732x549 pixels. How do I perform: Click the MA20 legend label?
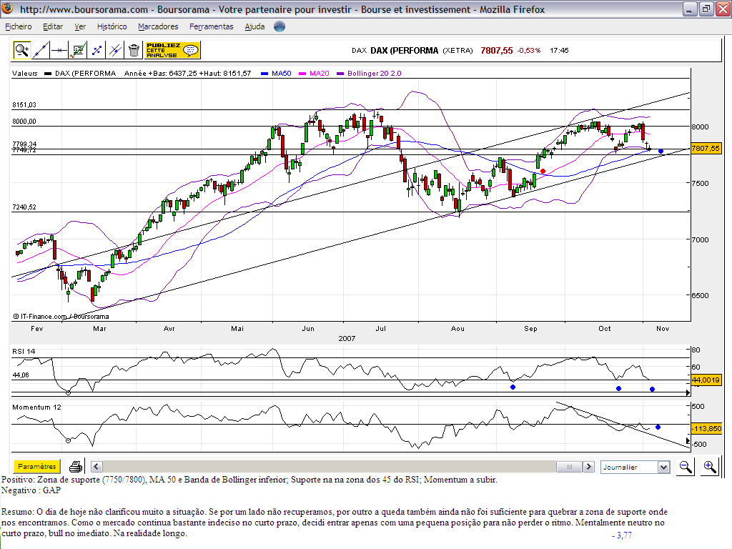(320, 74)
